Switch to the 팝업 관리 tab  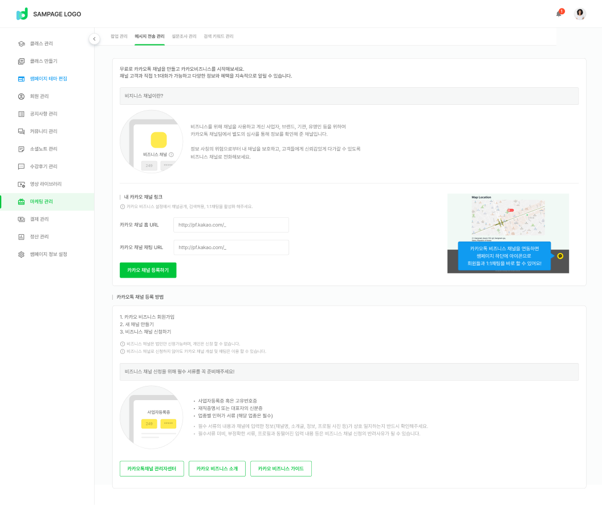pyautogui.click(x=119, y=36)
